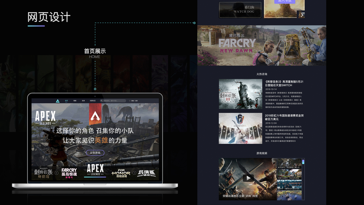This screenshot has width=364, height=205.
Task: Click the 登录/注册 login link
Action: pos(133,101)
